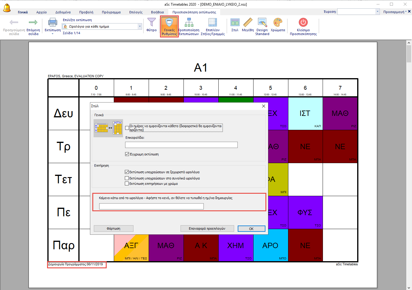Toggle days displayed vertically checkbox
412x290 pixels.
tap(127, 128)
